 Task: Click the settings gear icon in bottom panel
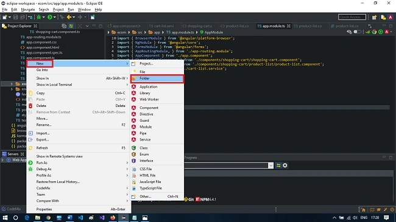pos(285,165)
